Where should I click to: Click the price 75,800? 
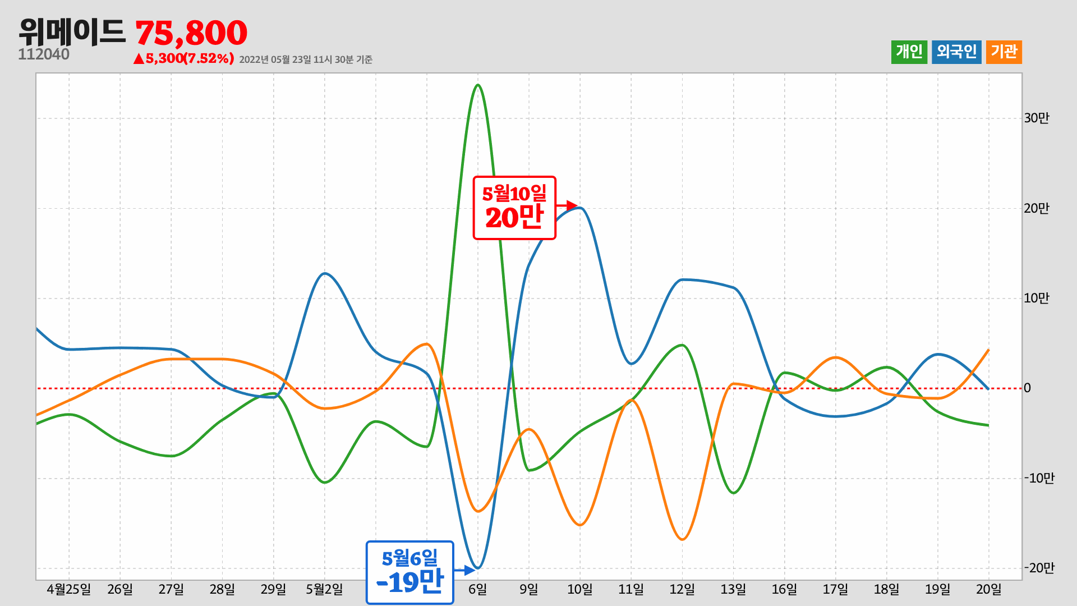(x=191, y=33)
